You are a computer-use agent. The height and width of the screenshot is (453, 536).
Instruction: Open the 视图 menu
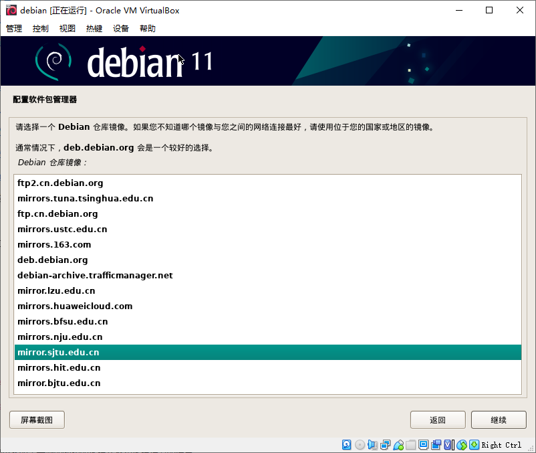[x=68, y=28]
